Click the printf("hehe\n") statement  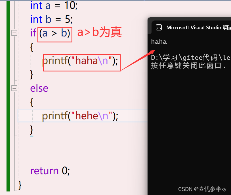[x=80, y=116]
